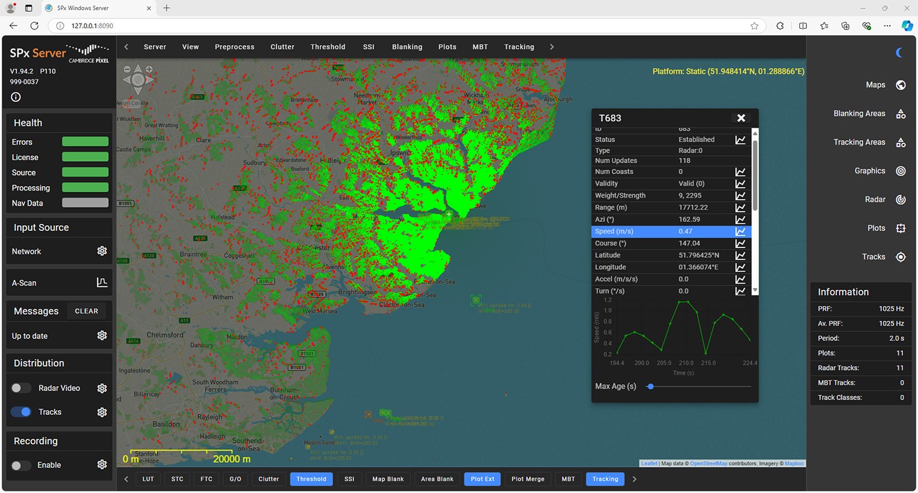Image resolution: width=918 pixels, height=493 pixels.
Task: Open the A-Scan display
Action: tap(102, 282)
